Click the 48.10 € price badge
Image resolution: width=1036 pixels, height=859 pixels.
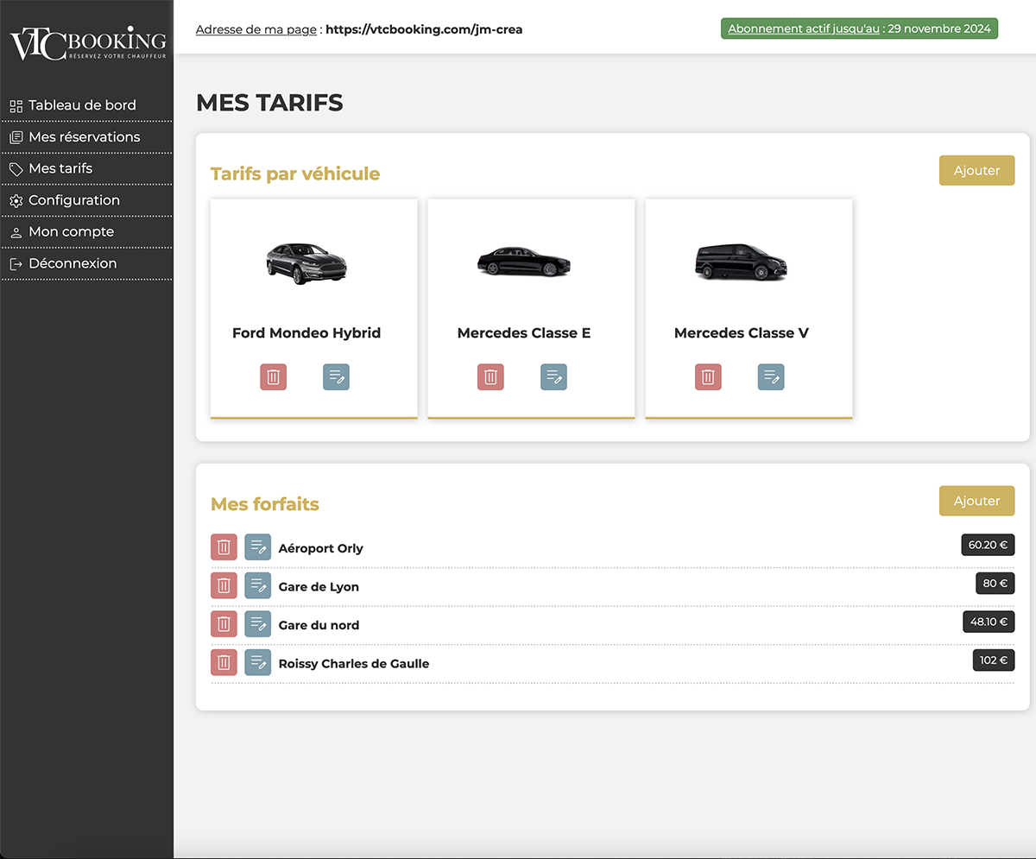[988, 622]
